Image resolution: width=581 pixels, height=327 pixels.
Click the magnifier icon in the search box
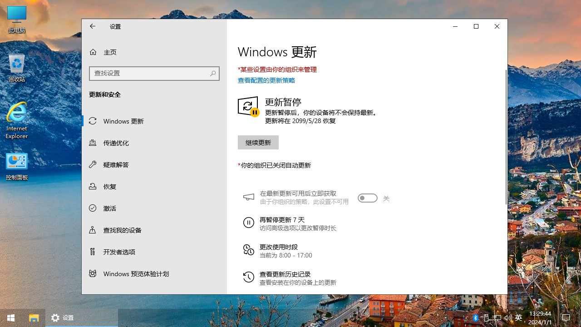pyautogui.click(x=213, y=73)
